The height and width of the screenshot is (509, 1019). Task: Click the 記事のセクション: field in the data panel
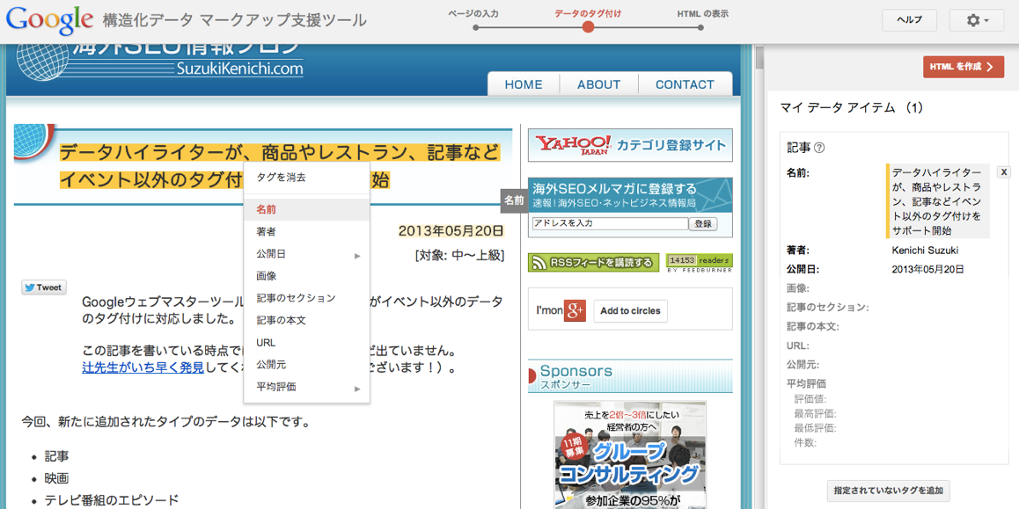pos(828,307)
